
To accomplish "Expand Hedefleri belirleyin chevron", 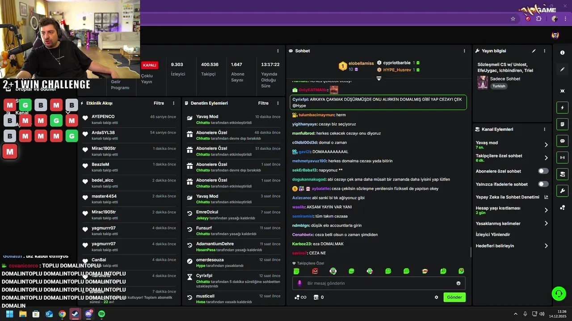I will point(546,246).
